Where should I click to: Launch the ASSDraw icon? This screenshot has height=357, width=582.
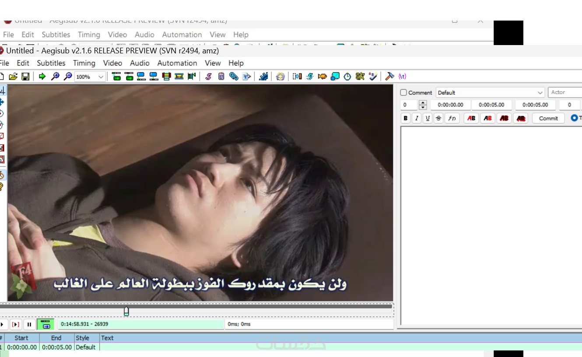[280, 77]
